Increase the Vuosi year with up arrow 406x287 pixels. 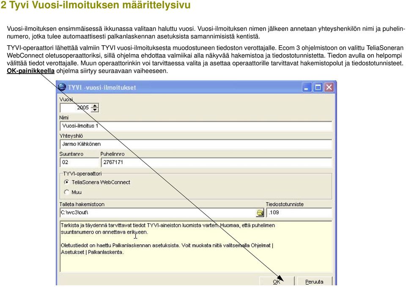pos(95,106)
